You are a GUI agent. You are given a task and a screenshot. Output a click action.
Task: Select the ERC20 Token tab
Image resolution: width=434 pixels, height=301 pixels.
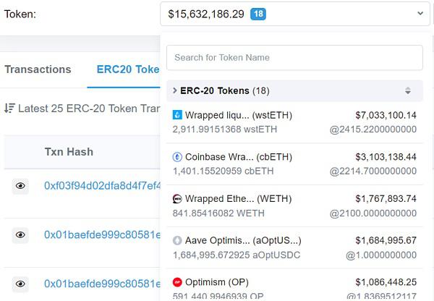[x=128, y=69]
